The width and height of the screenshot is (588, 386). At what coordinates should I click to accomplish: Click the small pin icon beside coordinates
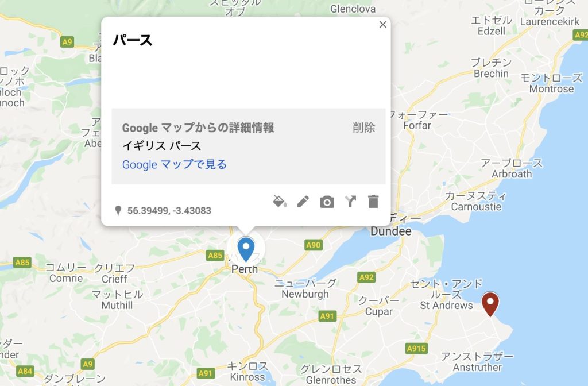pos(118,210)
